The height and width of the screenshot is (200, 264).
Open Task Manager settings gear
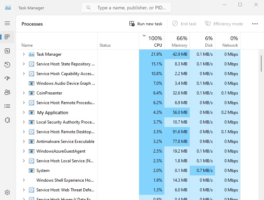[7, 192]
